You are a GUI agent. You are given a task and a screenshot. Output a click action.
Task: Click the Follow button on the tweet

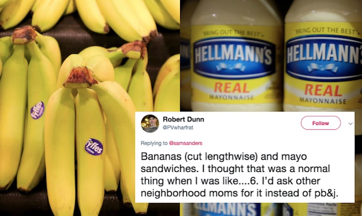point(321,123)
